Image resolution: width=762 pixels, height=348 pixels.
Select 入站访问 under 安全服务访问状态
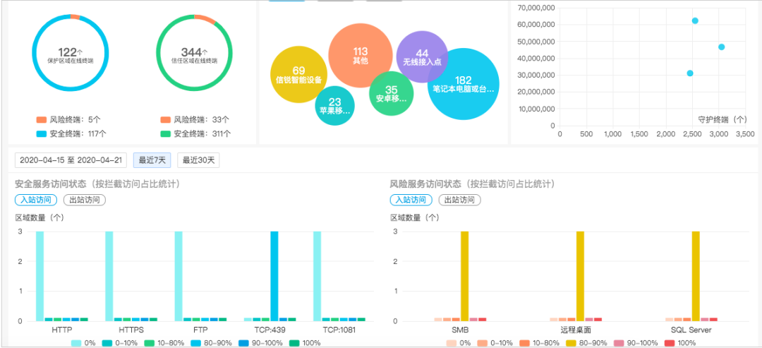pos(36,200)
